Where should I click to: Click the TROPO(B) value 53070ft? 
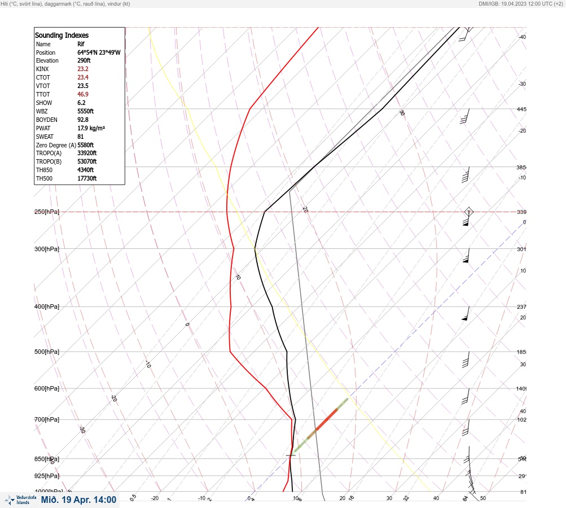pos(87,161)
